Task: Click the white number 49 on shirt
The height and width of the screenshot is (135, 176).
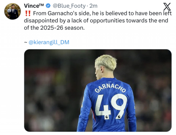Action: (x=111, y=106)
